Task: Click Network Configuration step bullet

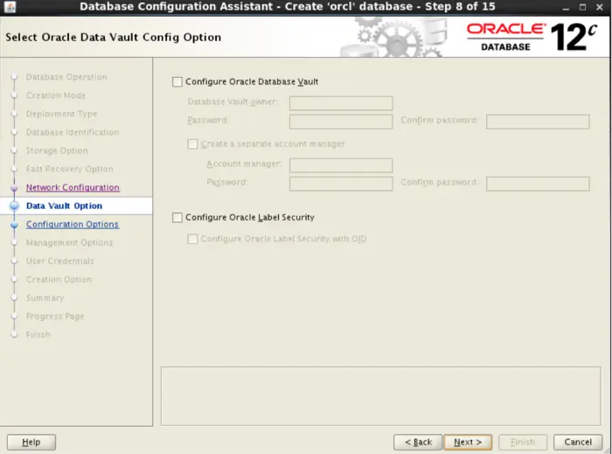Action: click(x=15, y=188)
